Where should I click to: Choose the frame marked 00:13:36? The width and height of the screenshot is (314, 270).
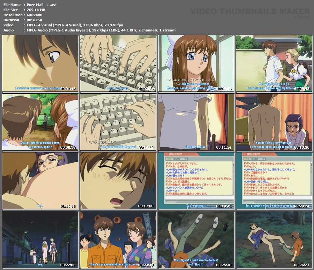tap(274, 122)
